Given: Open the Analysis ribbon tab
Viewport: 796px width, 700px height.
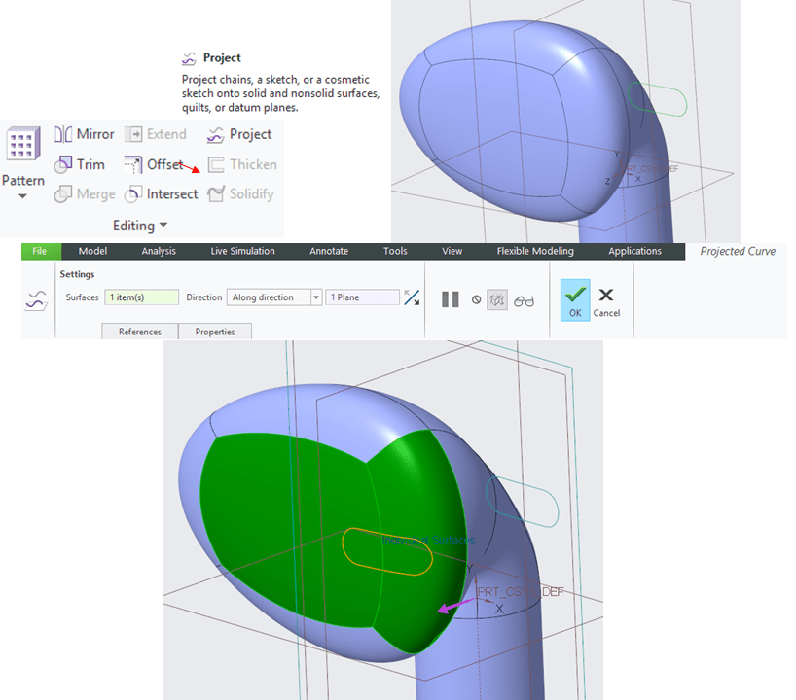Looking at the screenshot, I should [158, 250].
